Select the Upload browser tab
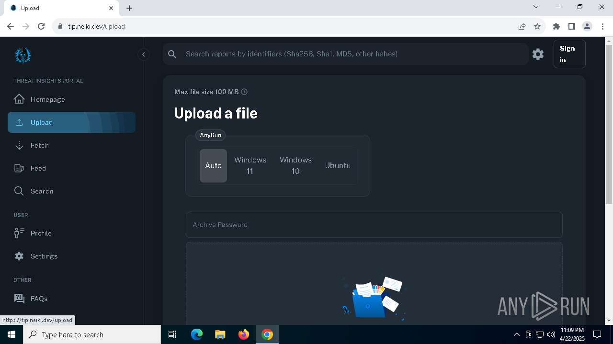613x344 pixels. [62, 8]
